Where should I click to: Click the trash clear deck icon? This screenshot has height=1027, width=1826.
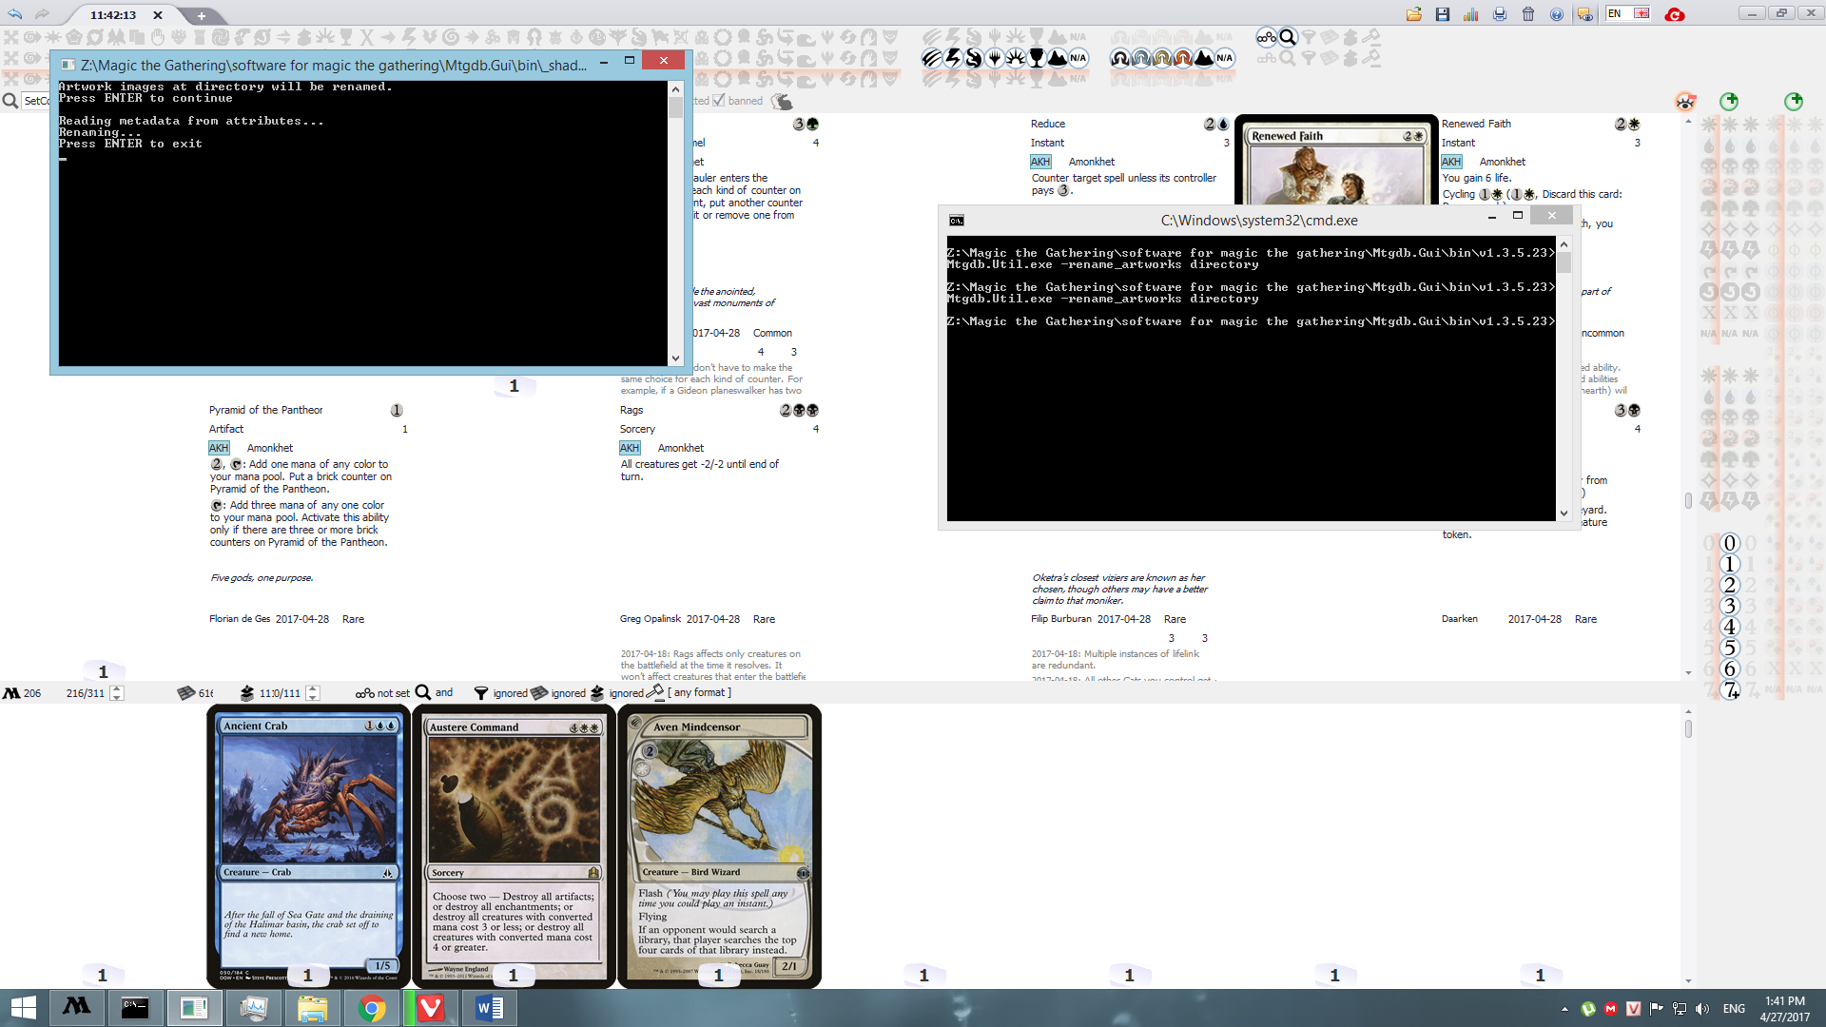click(1527, 14)
